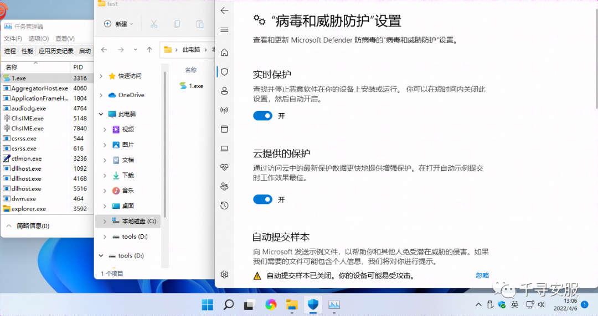Click 此电脑 in Explorer address bar
The image size is (598, 316).
191,50
